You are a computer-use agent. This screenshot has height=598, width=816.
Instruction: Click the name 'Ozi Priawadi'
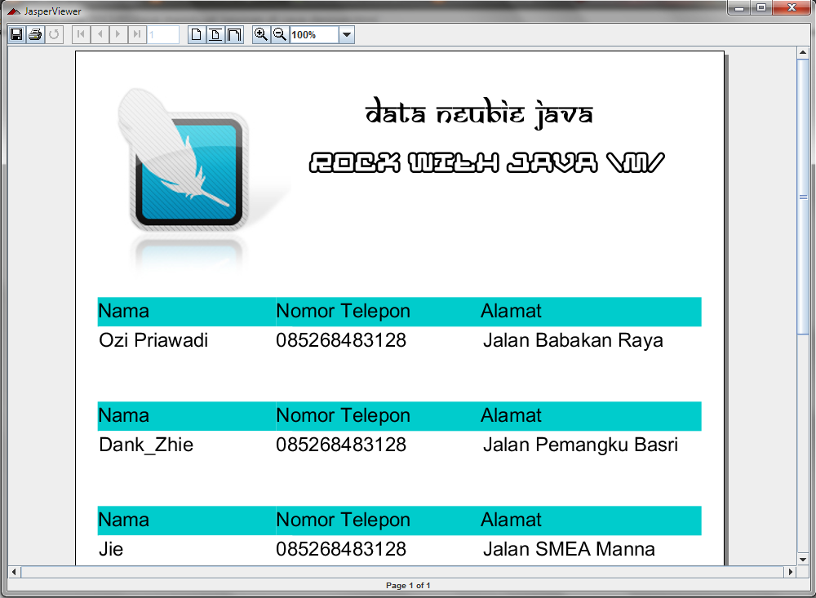click(x=153, y=340)
